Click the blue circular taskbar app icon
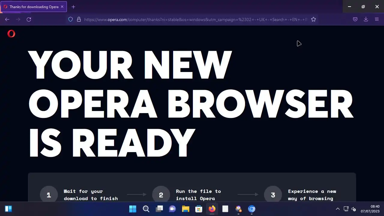 [x=252, y=209]
